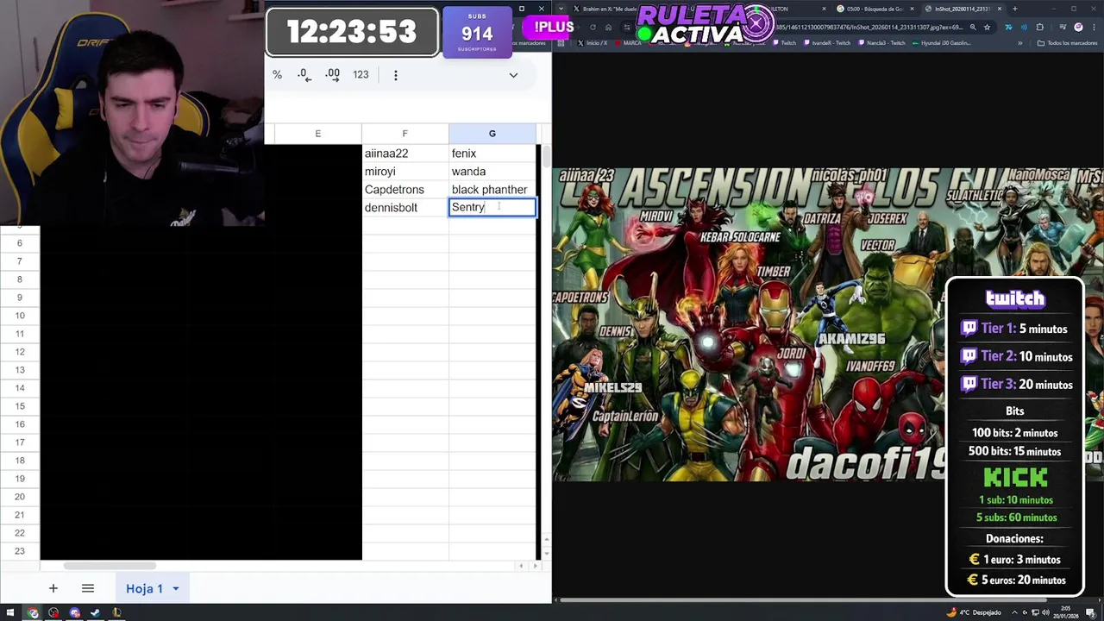The image size is (1104, 621).
Task: Open the League of Legends taskbar icon
Action: [116, 613]
